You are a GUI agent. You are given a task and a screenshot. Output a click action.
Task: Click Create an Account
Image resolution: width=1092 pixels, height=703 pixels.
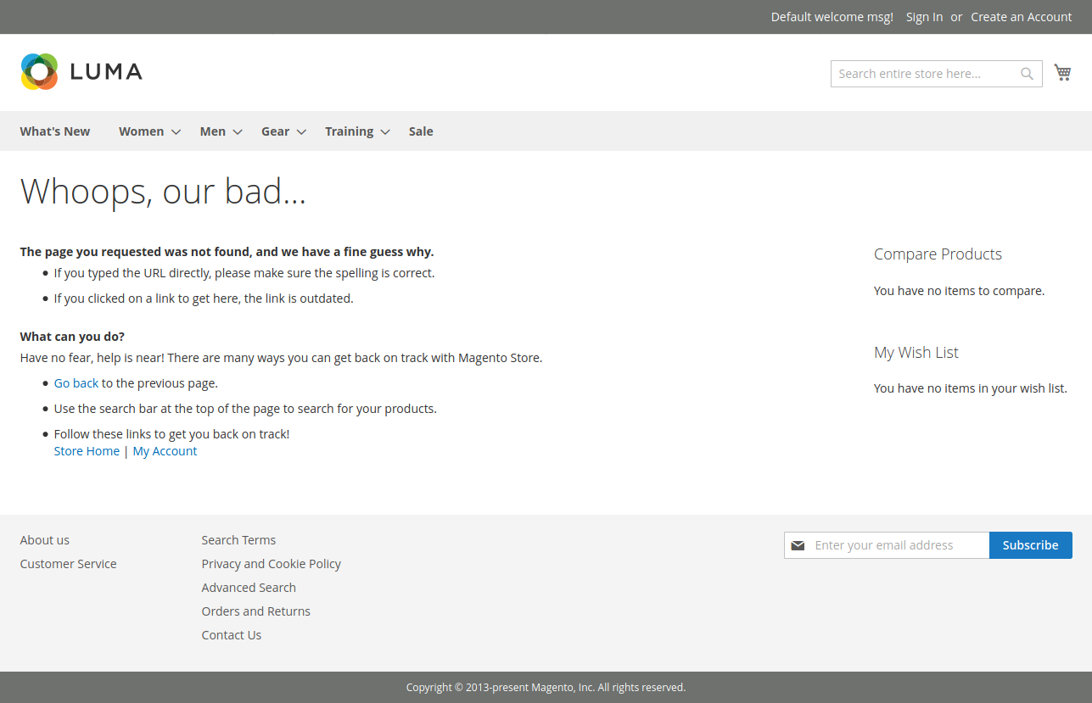point(1021,17)
